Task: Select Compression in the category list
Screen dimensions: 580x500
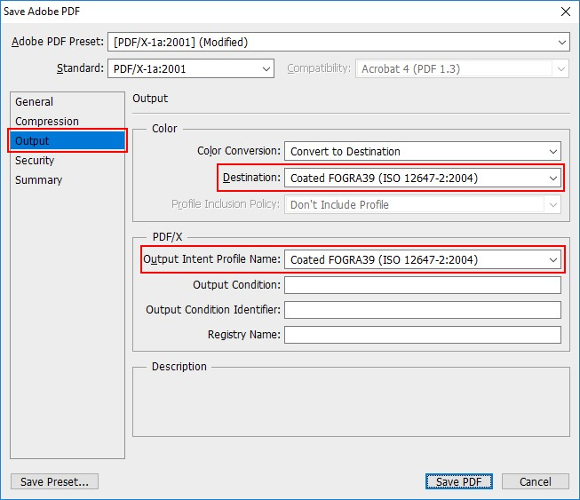Action: pos(47,122)
